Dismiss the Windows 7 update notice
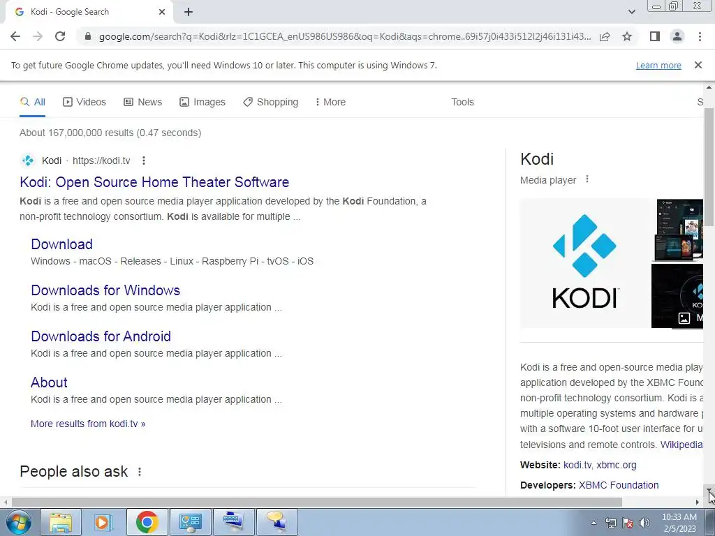Image resolution: width=715 pixels, height=536 pixels. click(x=698, y=65)
